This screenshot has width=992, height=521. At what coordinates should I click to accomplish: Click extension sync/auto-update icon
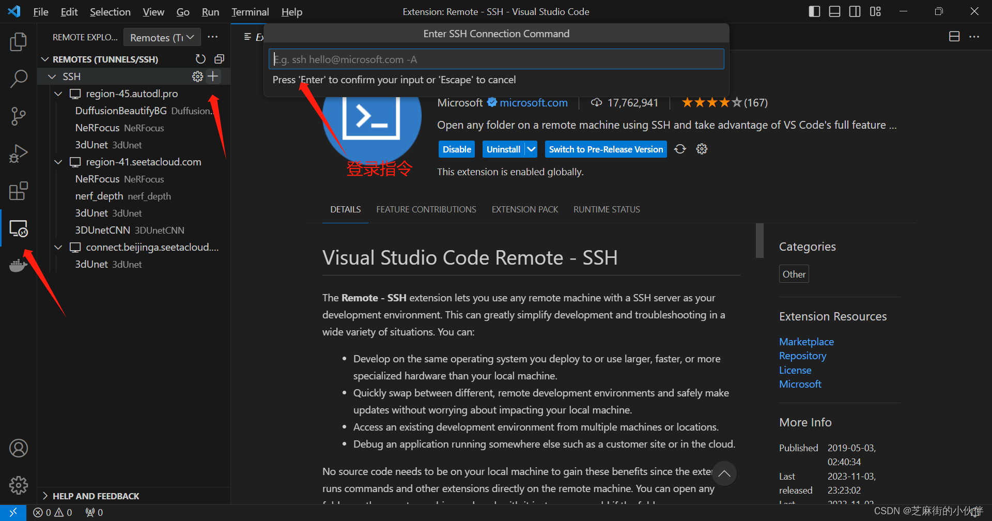pos(680,149)
